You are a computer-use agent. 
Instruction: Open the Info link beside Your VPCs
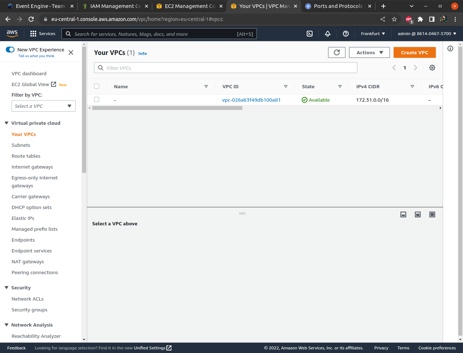coord(143,54)
